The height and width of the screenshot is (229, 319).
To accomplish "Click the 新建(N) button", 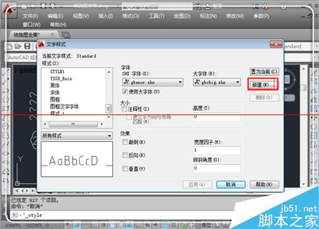I will click(x=263, y=85).
